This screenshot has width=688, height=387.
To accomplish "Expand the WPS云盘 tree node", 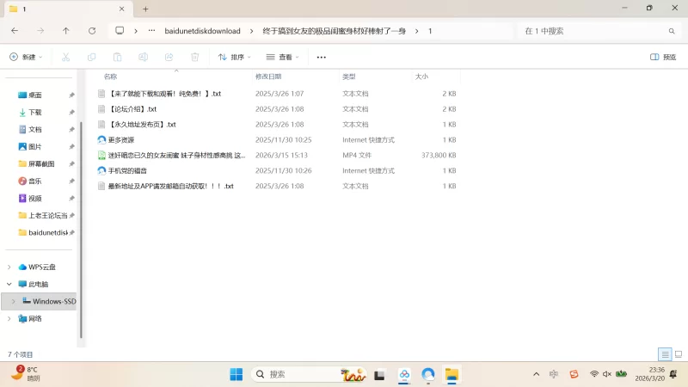I will 9,267.
